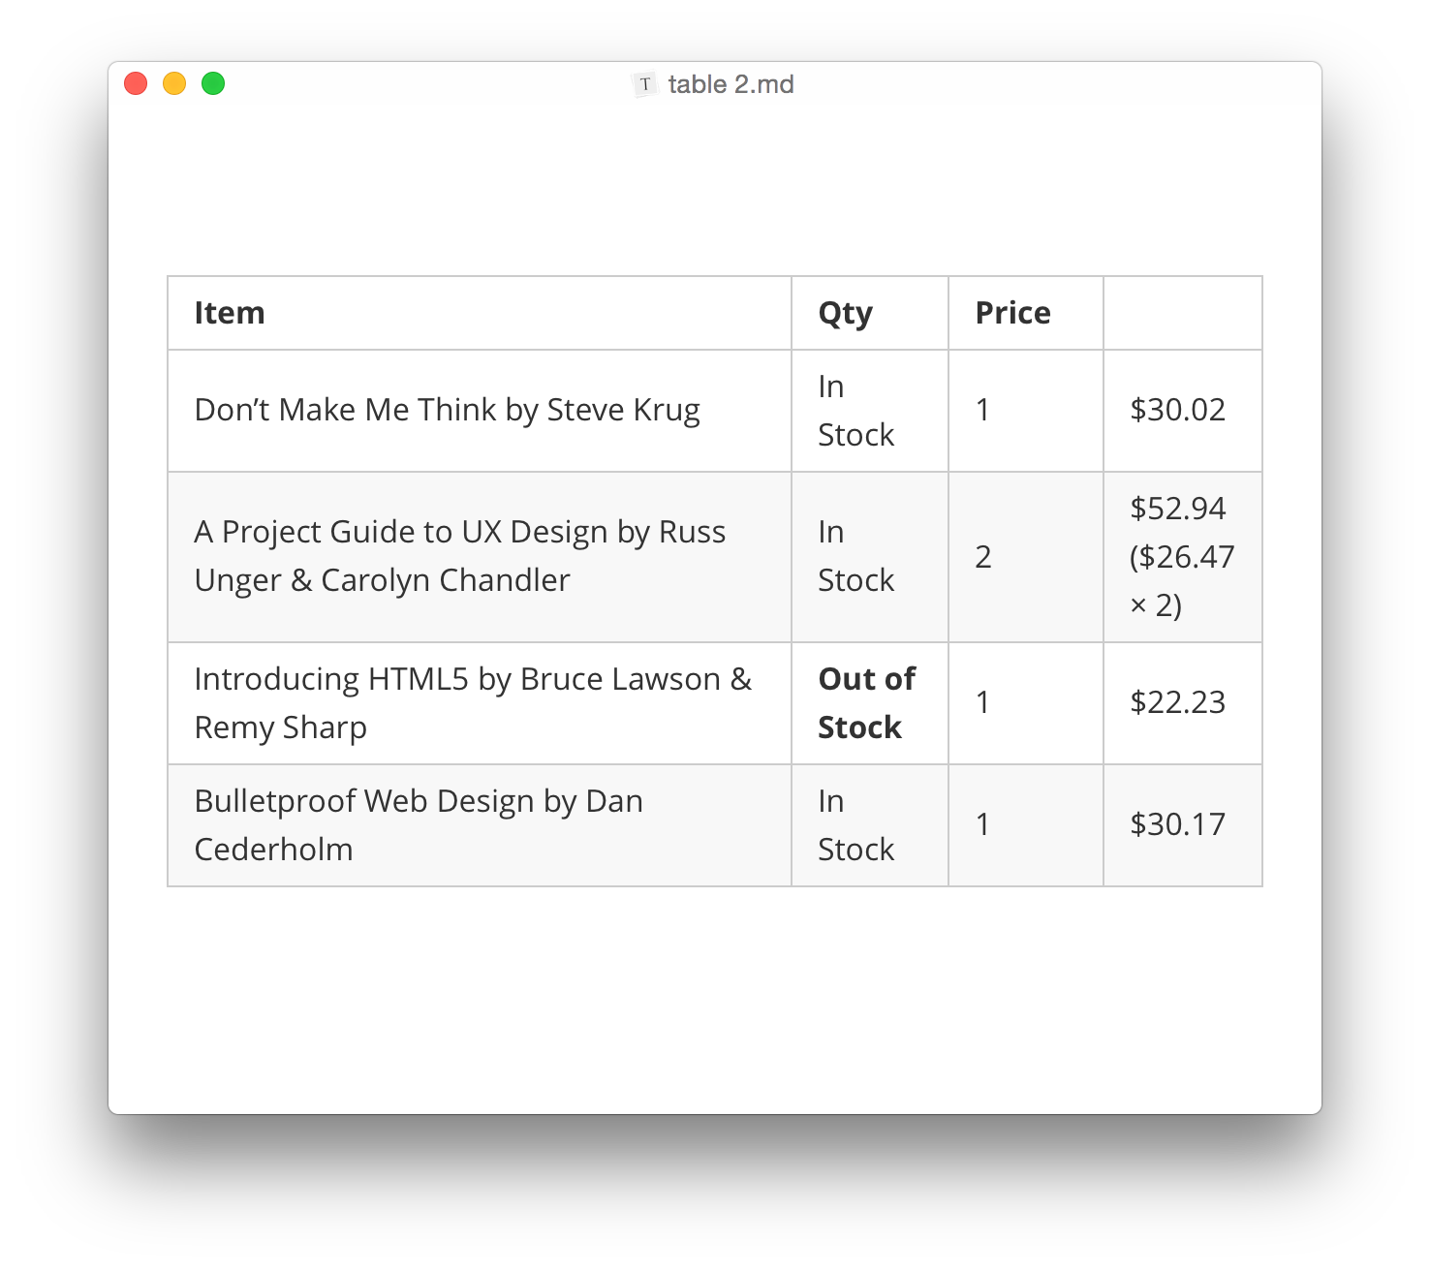
Task: Click the Don't Make Me Think cell
Action: (x=447, y=410)
